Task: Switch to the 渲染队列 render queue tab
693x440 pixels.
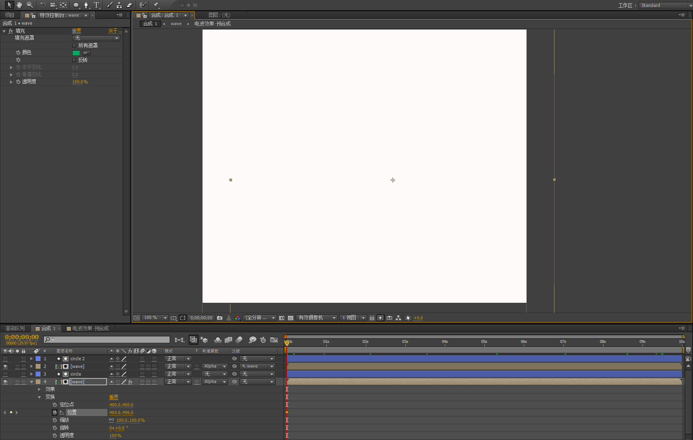Action: tap(15, 328)
